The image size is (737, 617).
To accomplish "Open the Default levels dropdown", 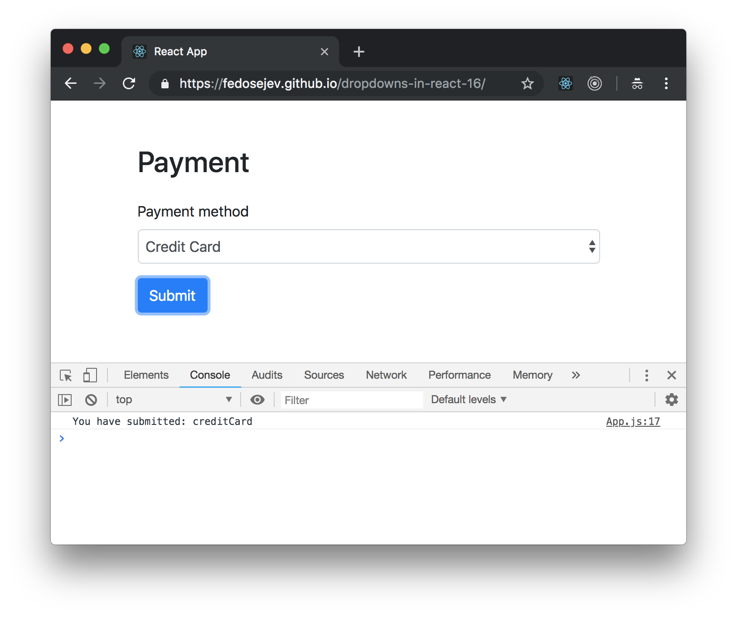I will pos(468,400).
